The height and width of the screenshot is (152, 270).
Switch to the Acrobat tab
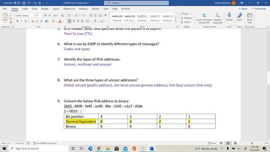coord(125,8)
